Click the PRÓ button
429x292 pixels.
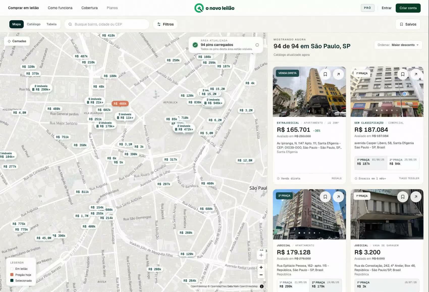pyautogui.click(x=367, y=8)
